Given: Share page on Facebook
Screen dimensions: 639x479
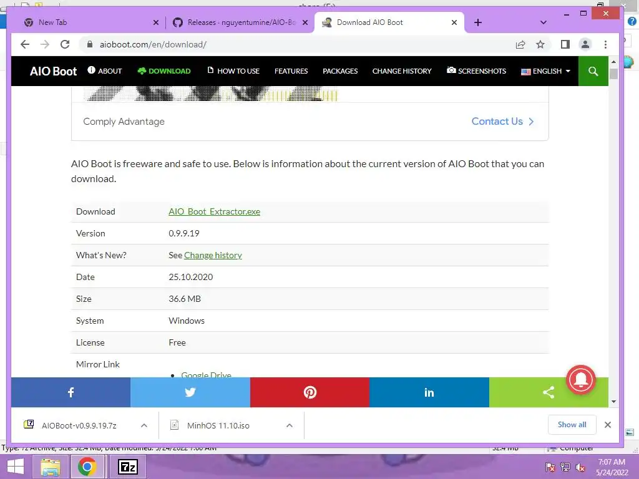Looking at the screenshot, I should (71, 392).
